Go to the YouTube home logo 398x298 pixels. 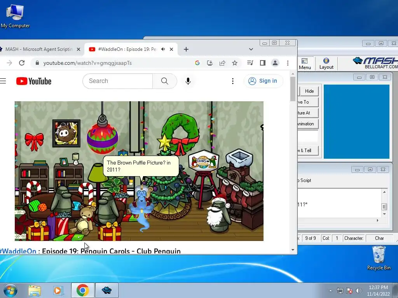point(34,81)
